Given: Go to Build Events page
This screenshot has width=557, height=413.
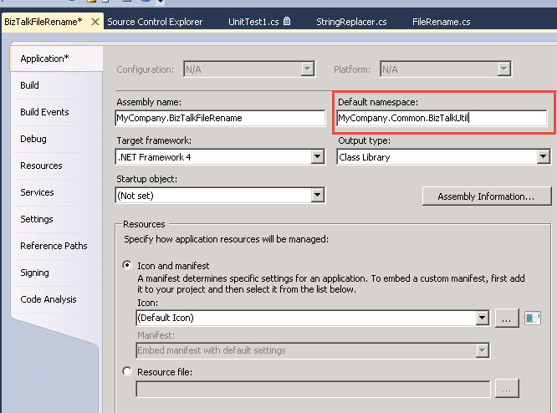Looking at the screenshot, I should [44, 112].
